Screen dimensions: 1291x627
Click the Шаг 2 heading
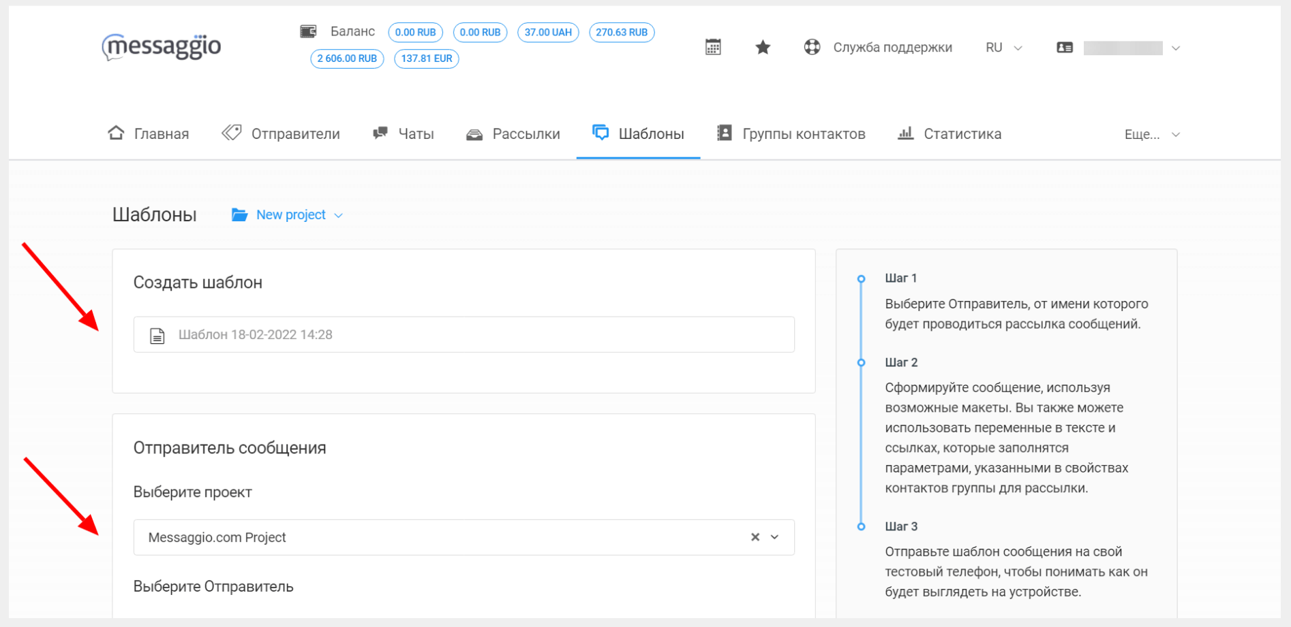tap(902, 362)
